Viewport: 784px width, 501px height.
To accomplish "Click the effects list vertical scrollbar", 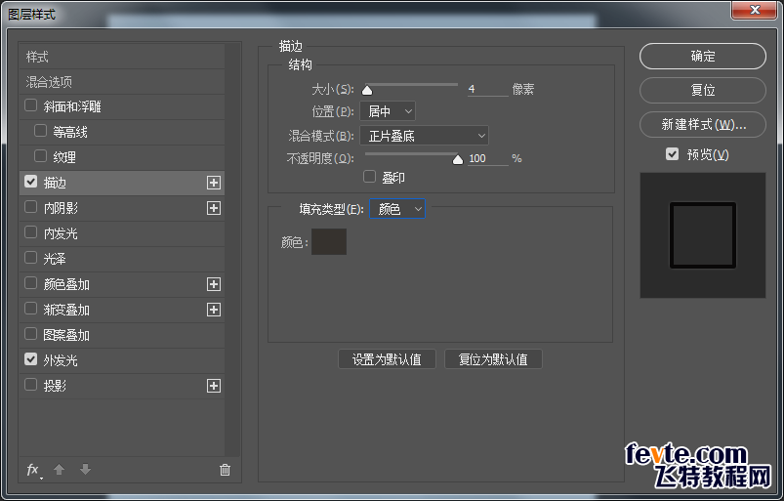I will (x=231, y=250).
